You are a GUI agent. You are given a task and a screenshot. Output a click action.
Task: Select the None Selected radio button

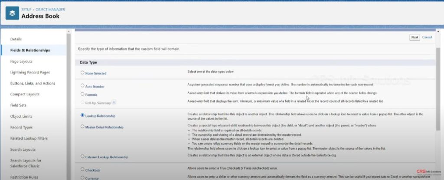tap(82, 73)
